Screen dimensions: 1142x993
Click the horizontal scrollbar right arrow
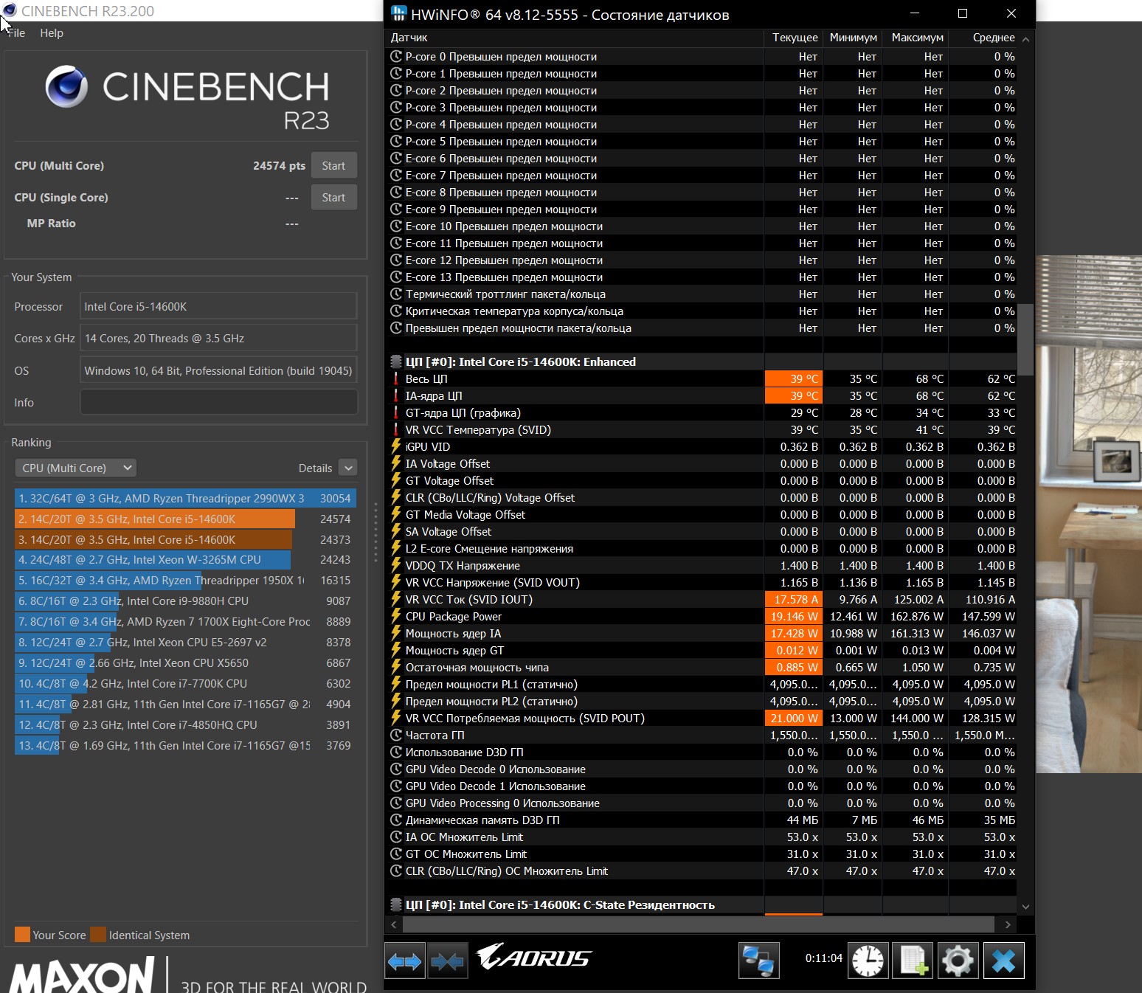(x=1008, y=924)
